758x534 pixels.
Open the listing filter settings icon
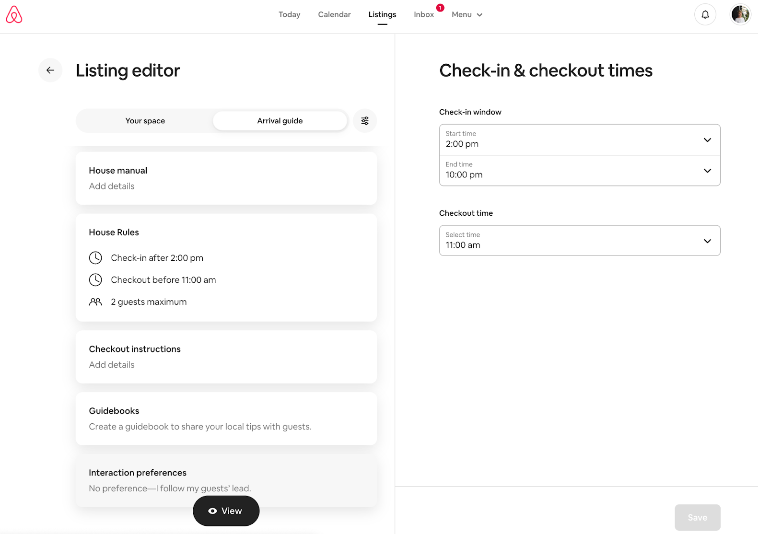(x=365, y=121)
